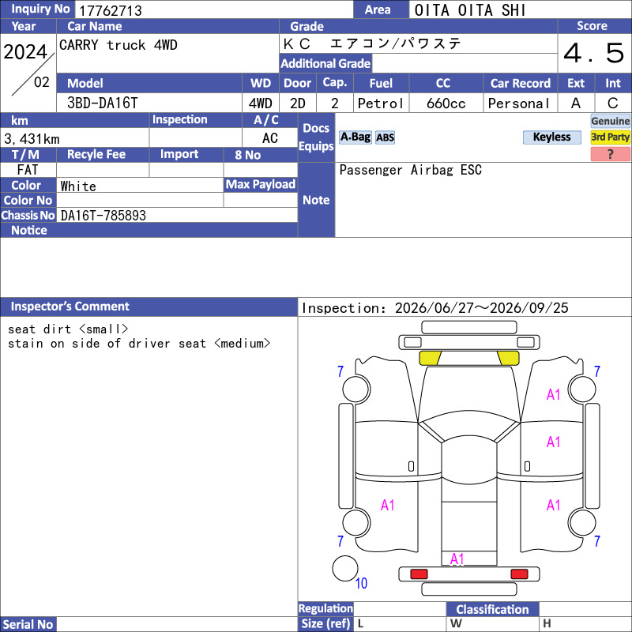The height and width of the screenshot is (632, 632).
Task: Click the Max Payload label
Action: point(261,184)
